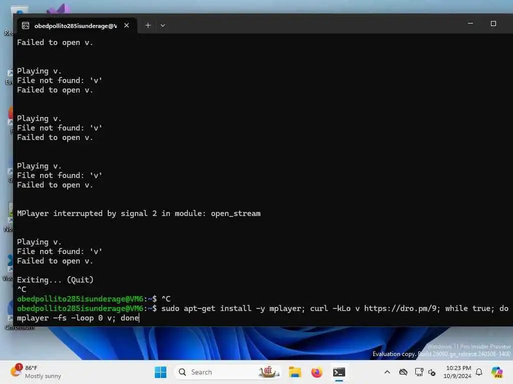Open the notifications bell icon
This screenshot has height=384, width=513.
479,372
